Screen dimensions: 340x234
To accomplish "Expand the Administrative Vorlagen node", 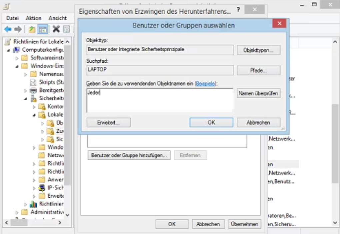I will click(17, 212).
